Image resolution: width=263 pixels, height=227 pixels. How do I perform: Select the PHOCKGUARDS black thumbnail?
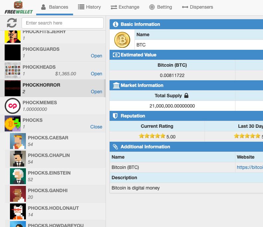[x=13, y=52]
